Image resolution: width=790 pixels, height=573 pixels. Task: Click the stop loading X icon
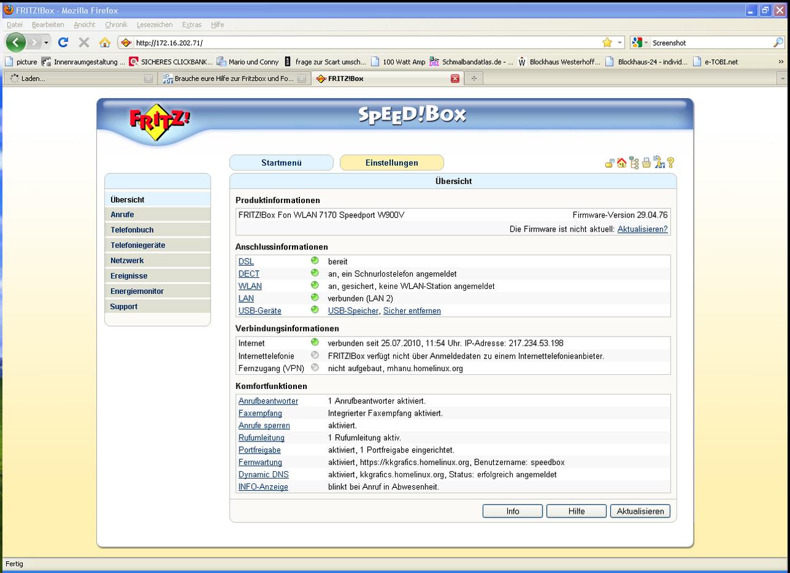tap(84, 43)
